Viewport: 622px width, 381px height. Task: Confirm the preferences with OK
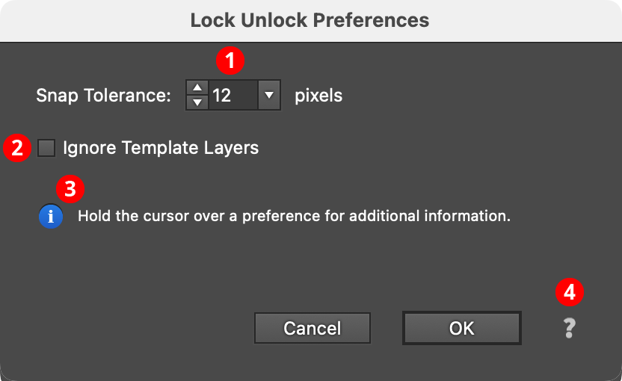(x=461, y=328)
